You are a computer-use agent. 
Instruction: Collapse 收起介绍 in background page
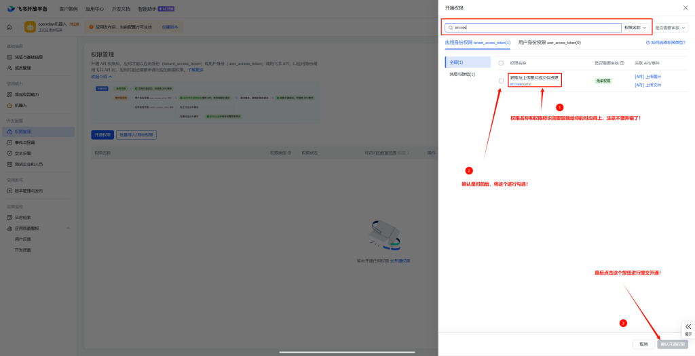click(102, 77)
